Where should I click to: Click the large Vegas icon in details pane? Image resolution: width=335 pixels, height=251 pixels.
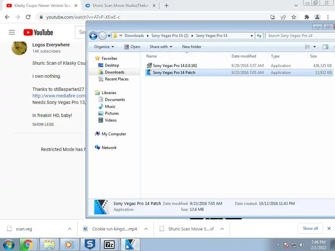pos(101,207)
